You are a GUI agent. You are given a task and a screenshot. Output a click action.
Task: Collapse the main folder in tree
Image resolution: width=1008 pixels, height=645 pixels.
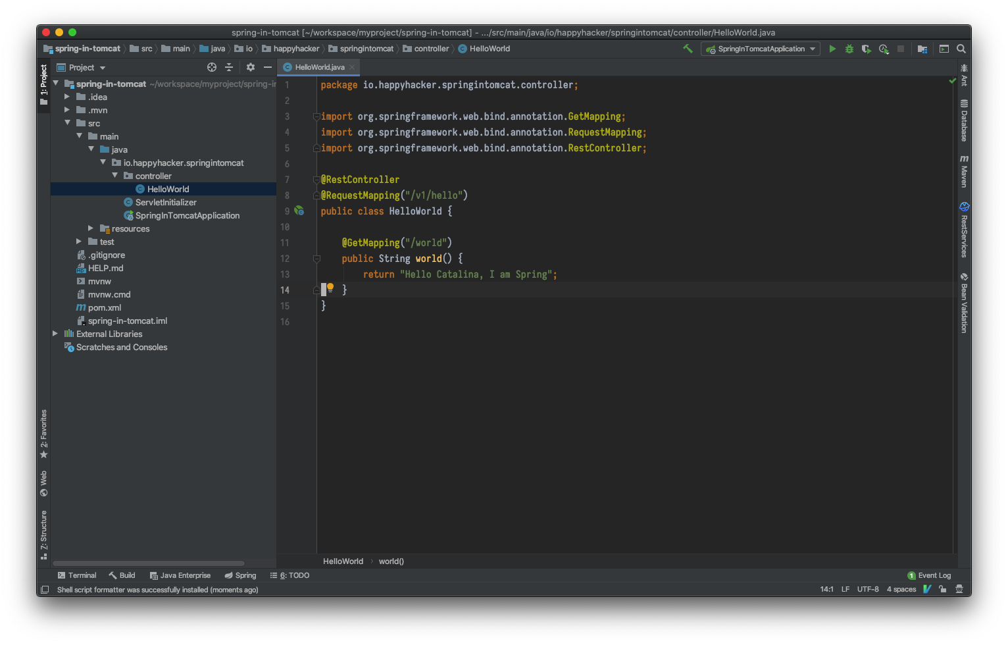pyautogui.click(x=79, y=136)
